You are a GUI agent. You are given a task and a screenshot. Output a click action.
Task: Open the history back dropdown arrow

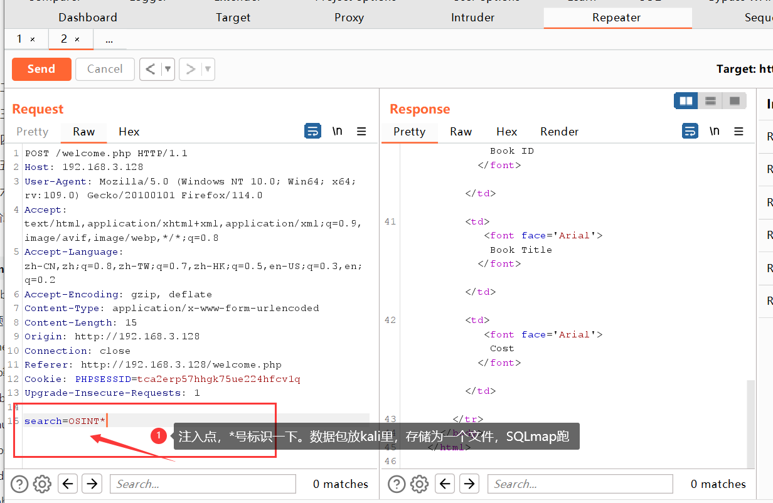coord(168,69)
